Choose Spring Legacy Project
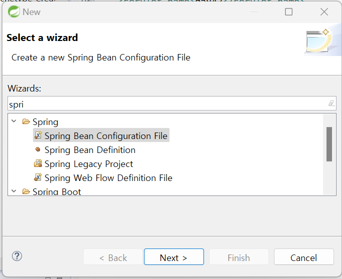 89,164
